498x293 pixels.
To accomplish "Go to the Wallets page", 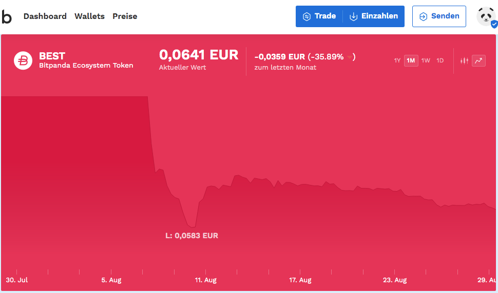I will coord(89,16).
